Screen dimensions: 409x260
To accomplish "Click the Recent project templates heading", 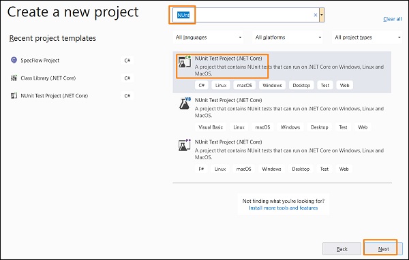I will click(52, 38).
